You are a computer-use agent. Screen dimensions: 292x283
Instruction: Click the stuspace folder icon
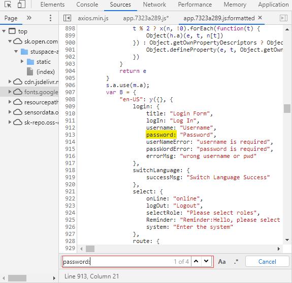click(x=24, y=52)
